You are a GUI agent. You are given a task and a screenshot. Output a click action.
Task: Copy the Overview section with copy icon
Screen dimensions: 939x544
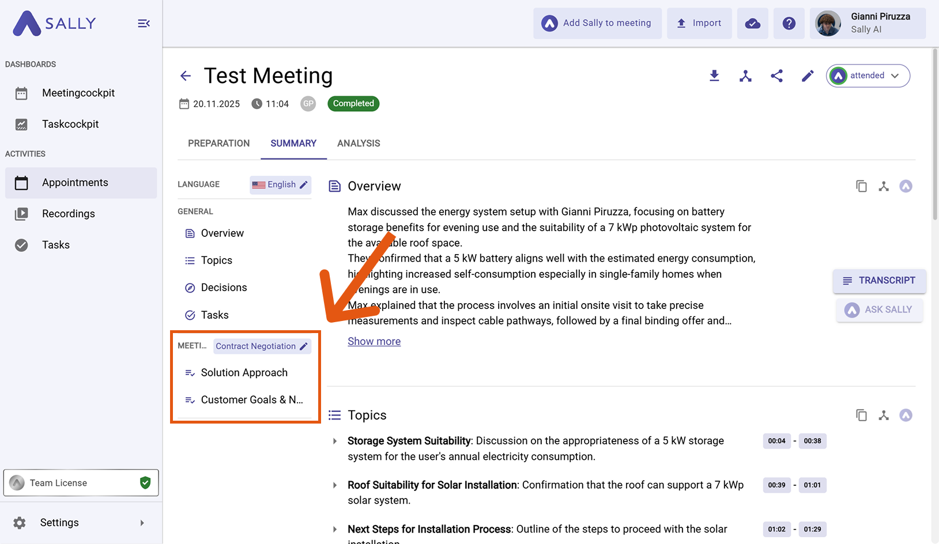(x=861, y=186)
